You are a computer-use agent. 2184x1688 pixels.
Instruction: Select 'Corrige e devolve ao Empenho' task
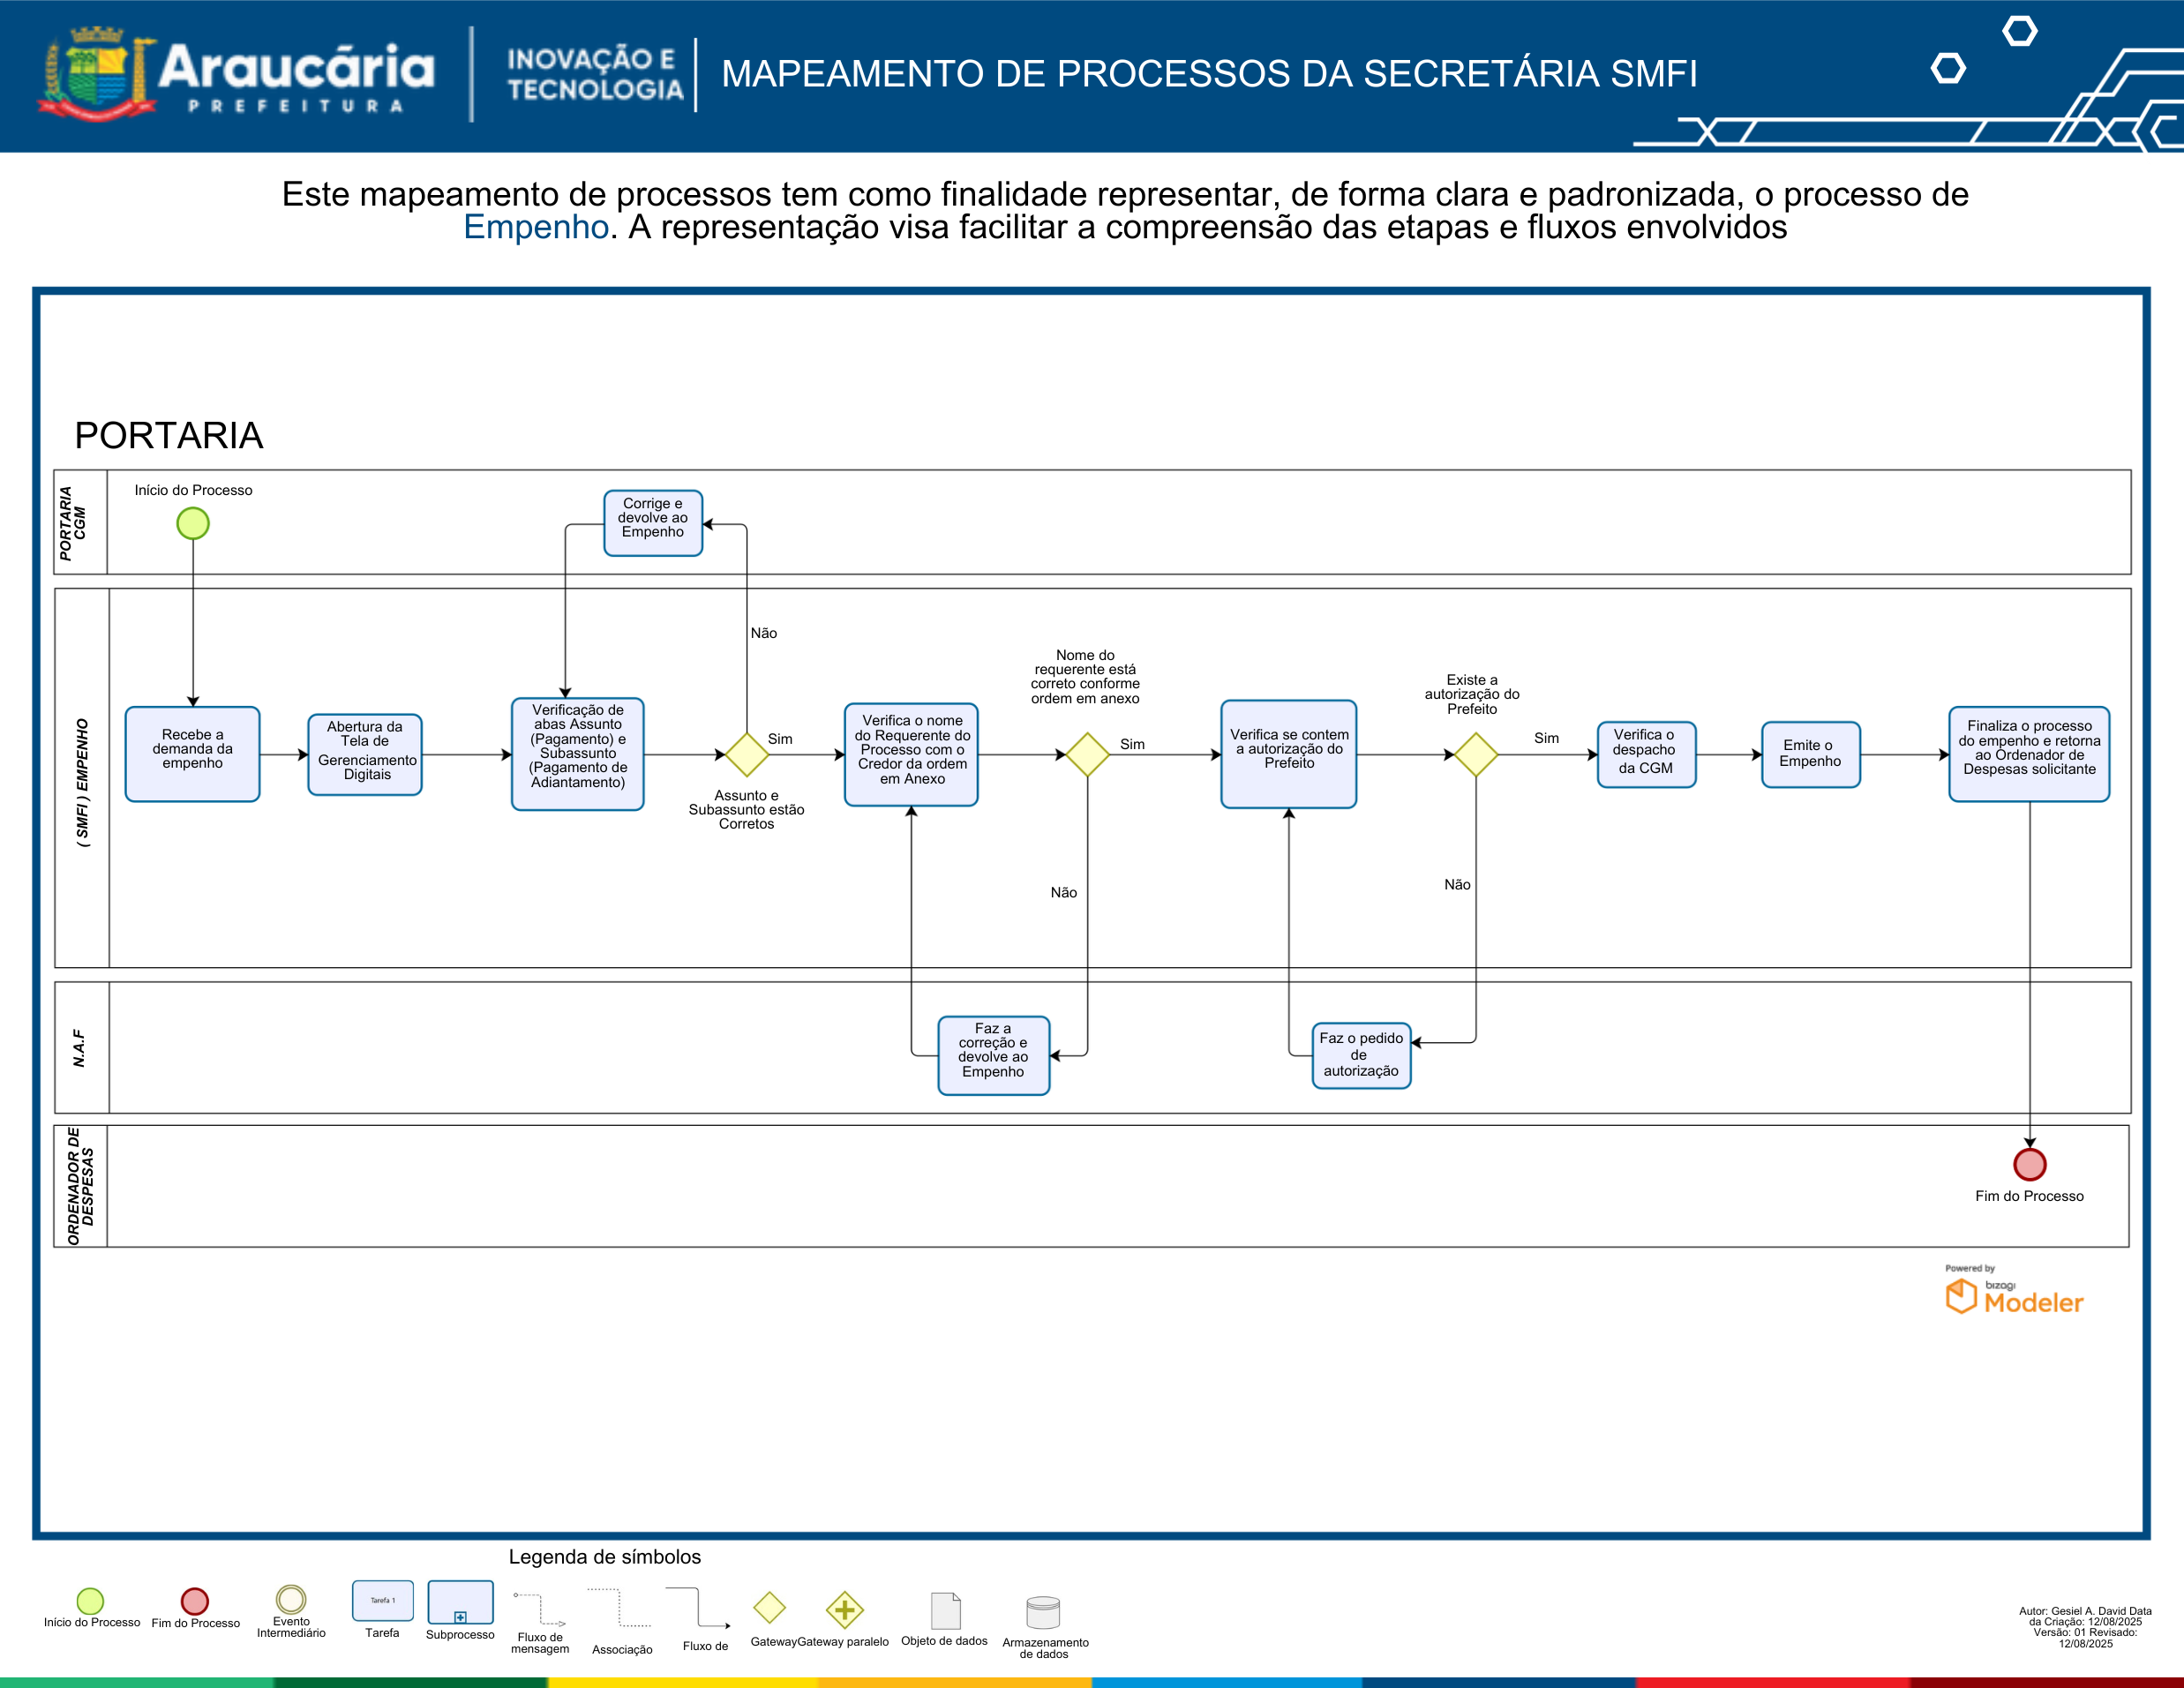pyautogui.click(x=653, y=522)
